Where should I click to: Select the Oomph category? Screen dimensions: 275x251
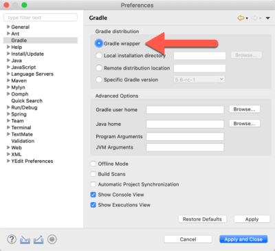click(x=20, y=94)
